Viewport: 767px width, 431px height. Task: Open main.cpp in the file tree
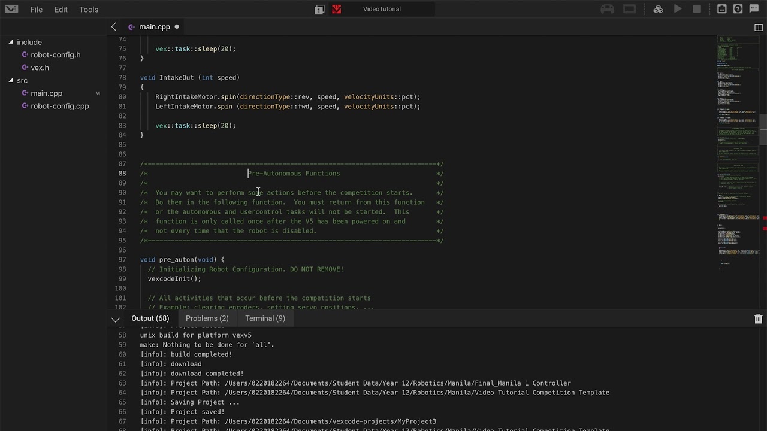tap(47, 93)
